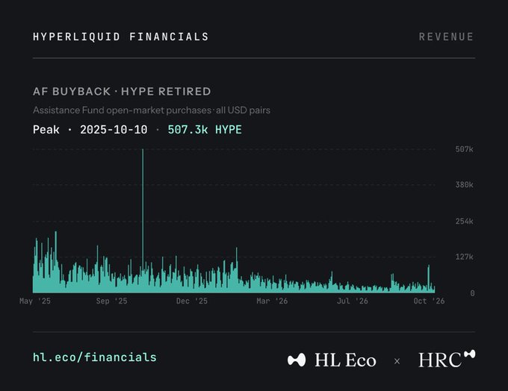Click the 380k y-axis label
Screen dimensions: 508x391
(464, 185)
